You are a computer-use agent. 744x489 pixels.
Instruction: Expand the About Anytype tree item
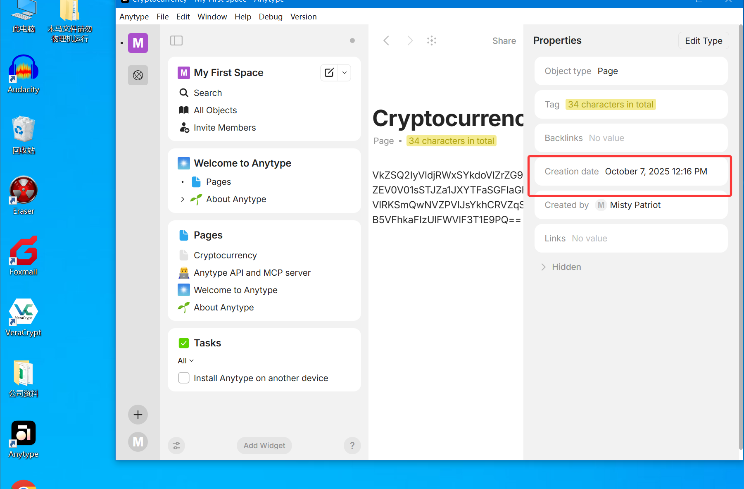[183, 199]
